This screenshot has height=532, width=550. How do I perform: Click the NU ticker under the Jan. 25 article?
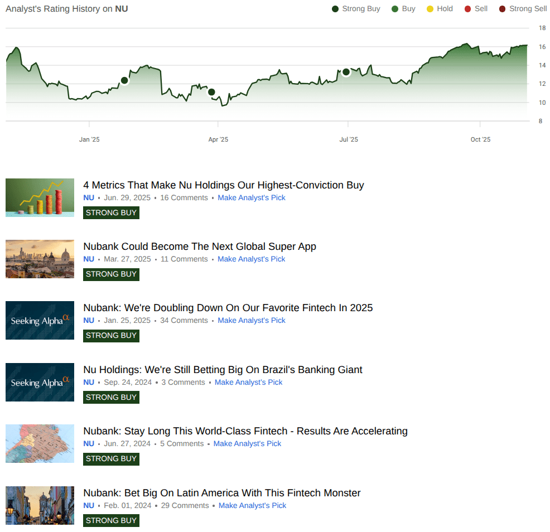click(x=88, y=320)
